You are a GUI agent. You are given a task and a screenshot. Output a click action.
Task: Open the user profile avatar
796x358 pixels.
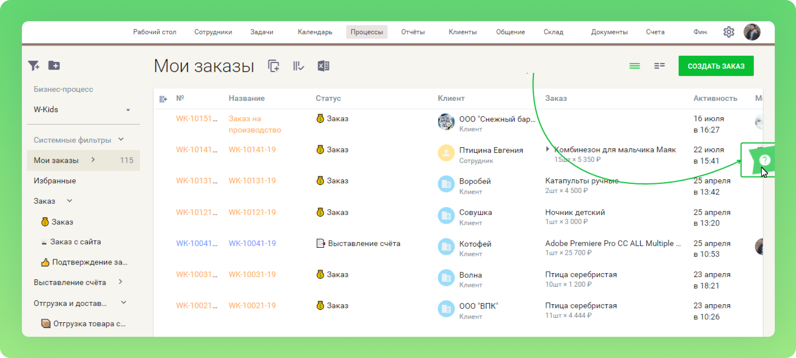tap(752, 32)
